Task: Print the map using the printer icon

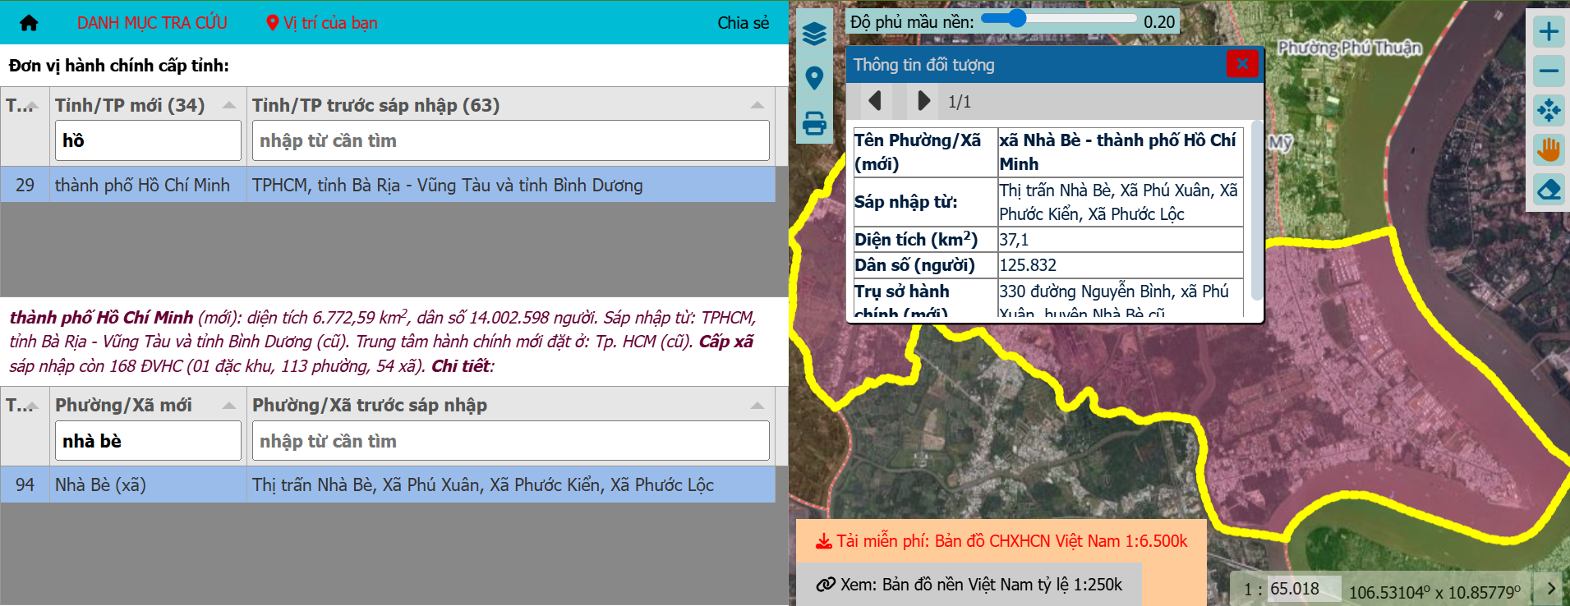Action: click(x=814, y=123)
